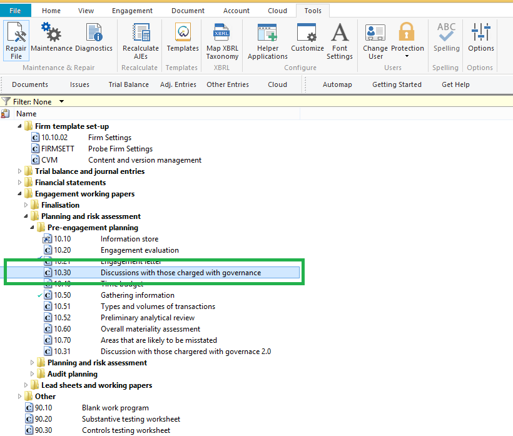Viewport: 513px width, 436px height.
Task: Expand the Audit planning folder
Action: pos(33,374)
